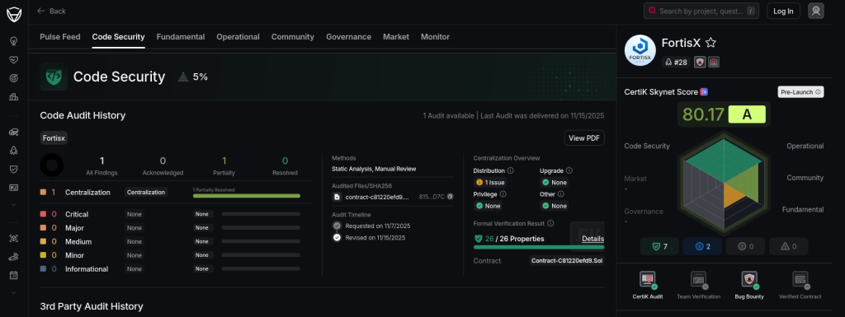
Task: Open the face scan icon in the left sidebar
Action: tap(14, 238)
